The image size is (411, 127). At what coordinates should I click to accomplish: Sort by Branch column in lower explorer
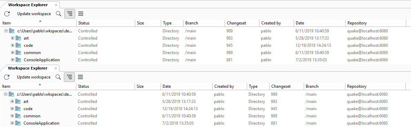[324, 86]
